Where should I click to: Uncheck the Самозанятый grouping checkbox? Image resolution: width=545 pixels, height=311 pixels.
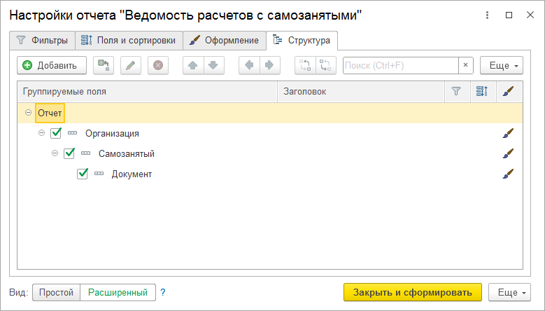[x=69, y=153]
